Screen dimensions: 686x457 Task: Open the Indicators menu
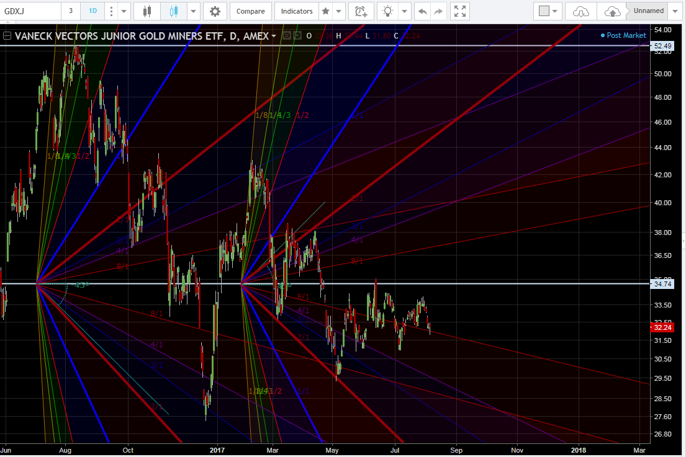click(x=296, y=11)
